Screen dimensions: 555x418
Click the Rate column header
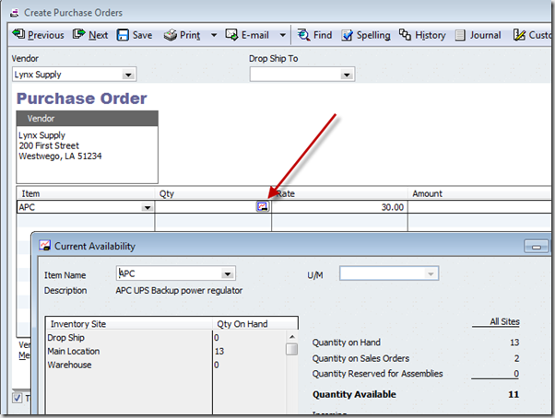point(339,193)
